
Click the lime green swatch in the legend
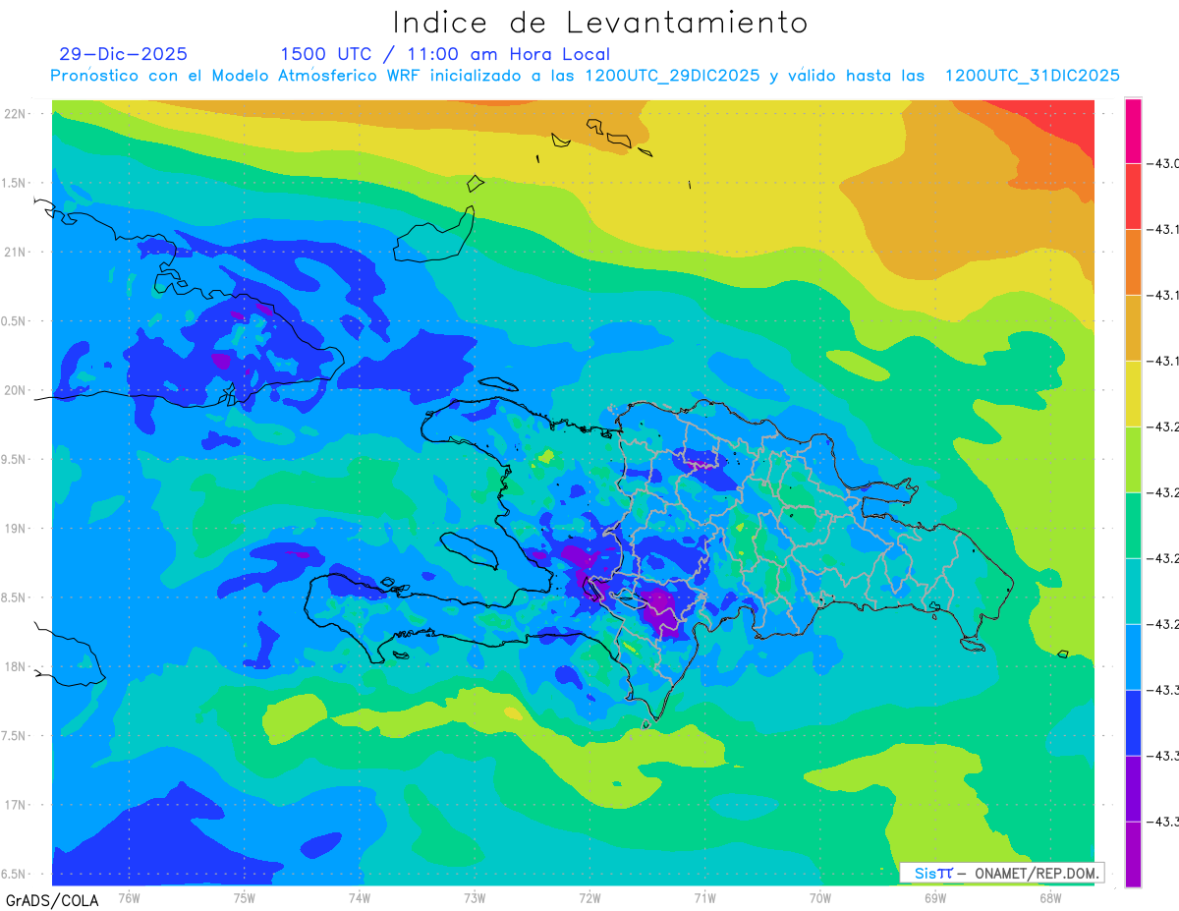[1133, 460]
